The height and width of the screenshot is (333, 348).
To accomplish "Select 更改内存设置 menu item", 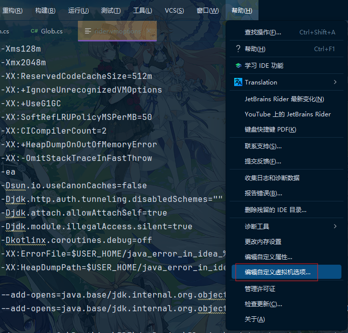I will tap(263, 241).
